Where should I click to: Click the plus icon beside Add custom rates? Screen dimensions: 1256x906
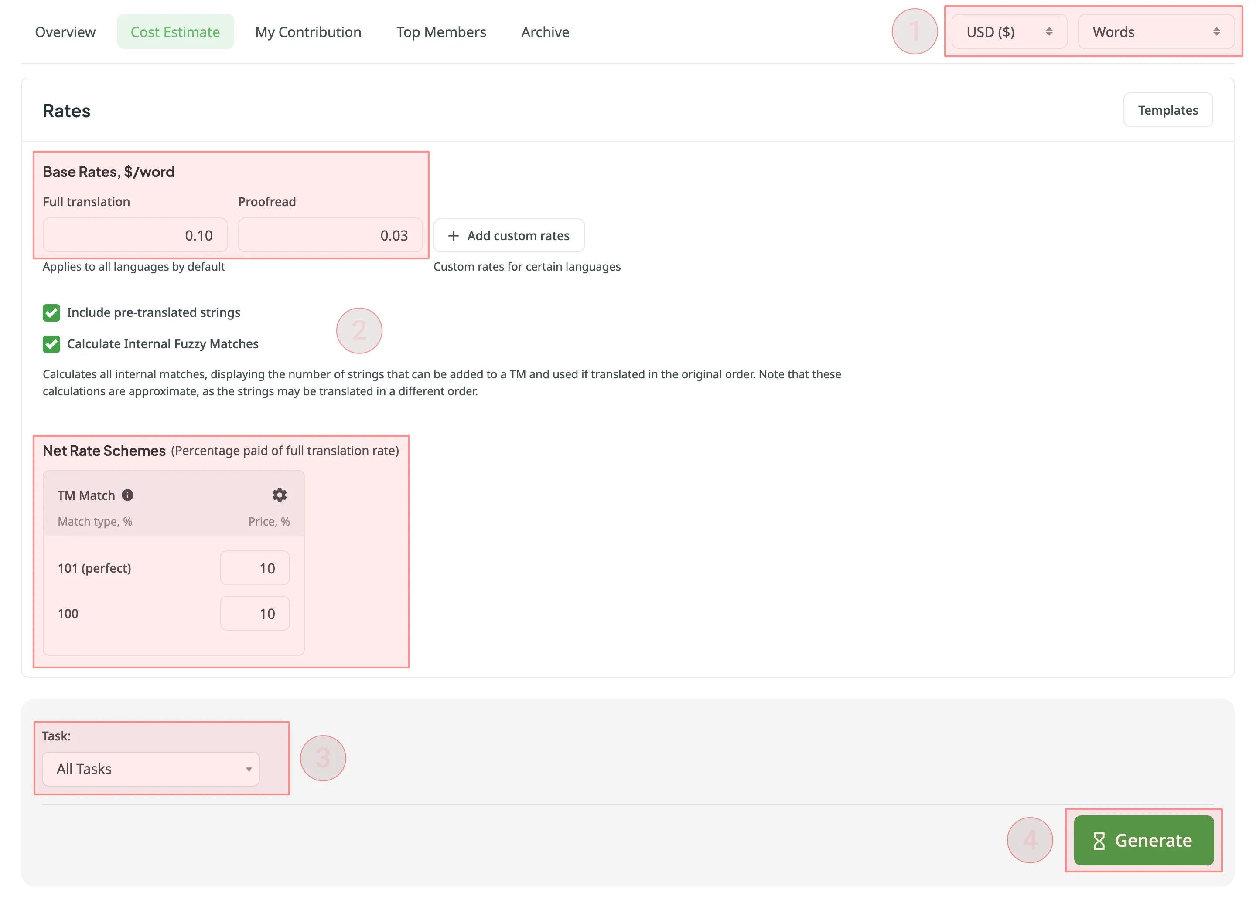[453, 235]
